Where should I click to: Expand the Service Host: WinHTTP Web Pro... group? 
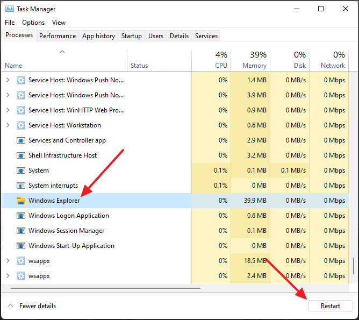(x=8, y=110)
